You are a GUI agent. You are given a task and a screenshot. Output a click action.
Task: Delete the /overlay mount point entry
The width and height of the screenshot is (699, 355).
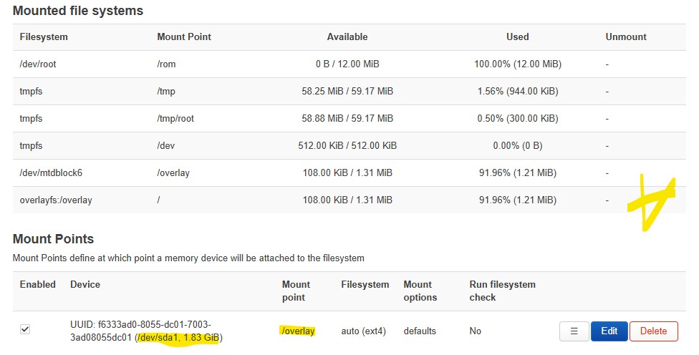[652, 331]
